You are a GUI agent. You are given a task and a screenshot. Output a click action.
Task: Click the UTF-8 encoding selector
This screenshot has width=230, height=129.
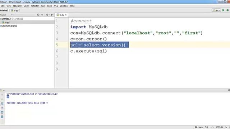point(220,127)
